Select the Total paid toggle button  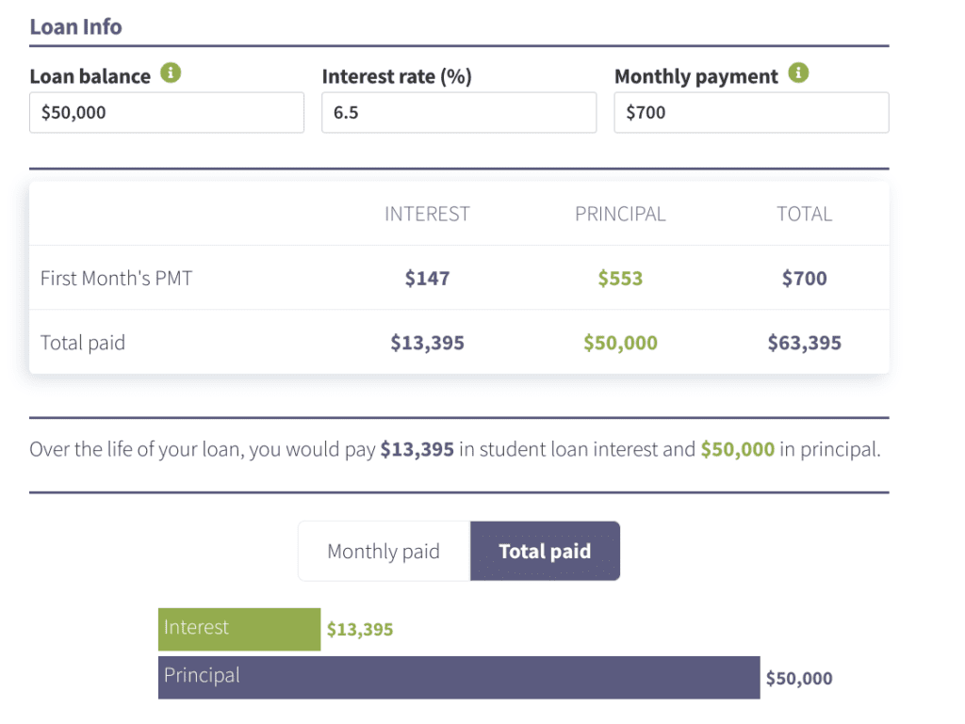coord(545,552)
